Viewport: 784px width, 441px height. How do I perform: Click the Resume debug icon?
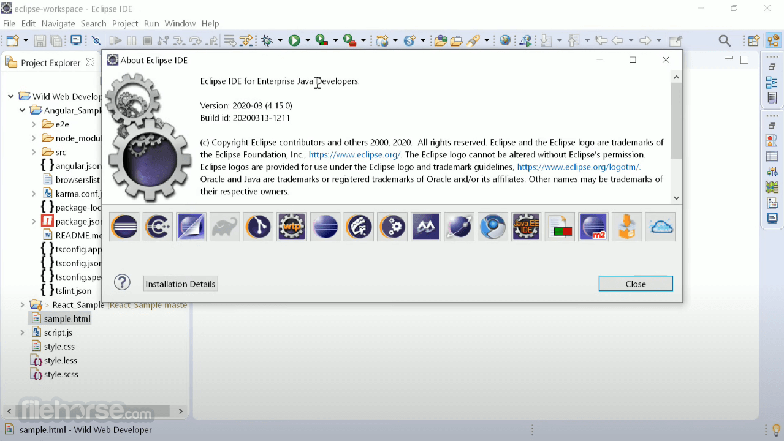[x=116, y=41]
